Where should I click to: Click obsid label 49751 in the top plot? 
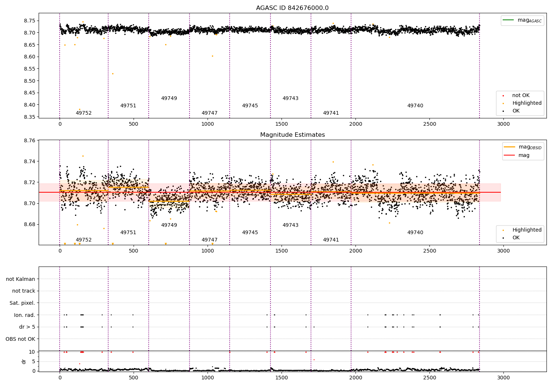(x=128, y=106)
